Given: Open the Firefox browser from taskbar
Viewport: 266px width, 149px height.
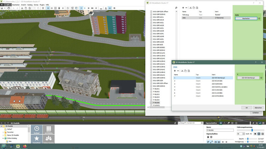Looking at the screenshot, I should click(x=25, y=146).
